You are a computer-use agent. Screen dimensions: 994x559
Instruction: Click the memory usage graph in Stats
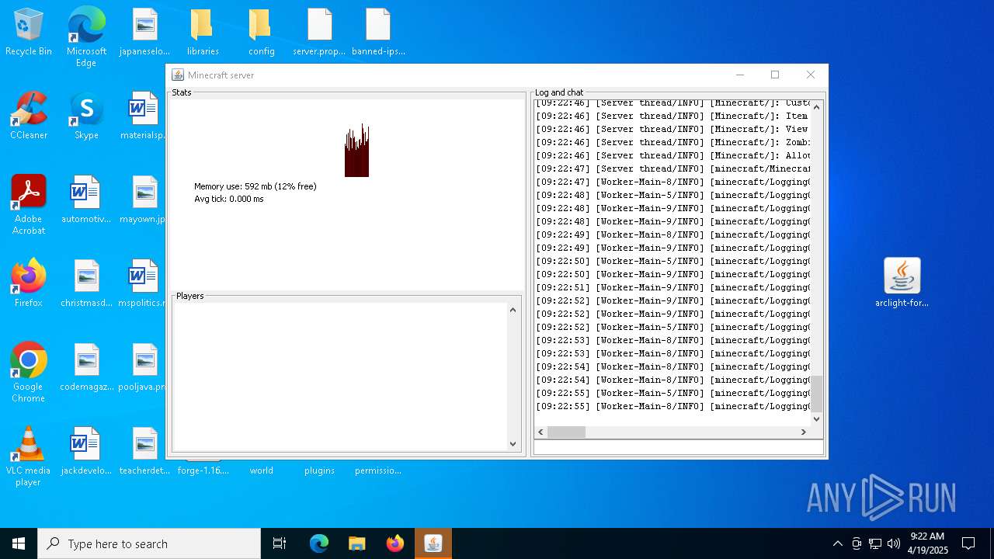point(356,151)
